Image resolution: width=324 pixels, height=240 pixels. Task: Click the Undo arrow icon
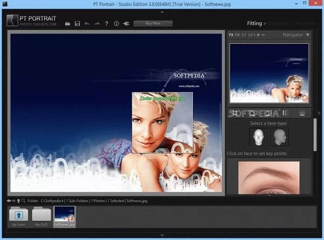click(x=87, y=24)
